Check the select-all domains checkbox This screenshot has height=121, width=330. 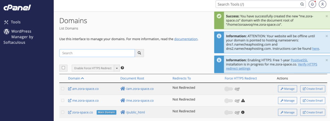63,68
